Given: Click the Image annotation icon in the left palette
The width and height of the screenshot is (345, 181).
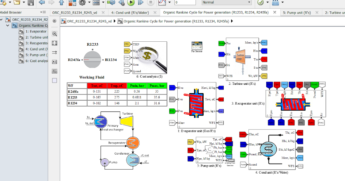Looking at the screenshot, I should [54, 71].
